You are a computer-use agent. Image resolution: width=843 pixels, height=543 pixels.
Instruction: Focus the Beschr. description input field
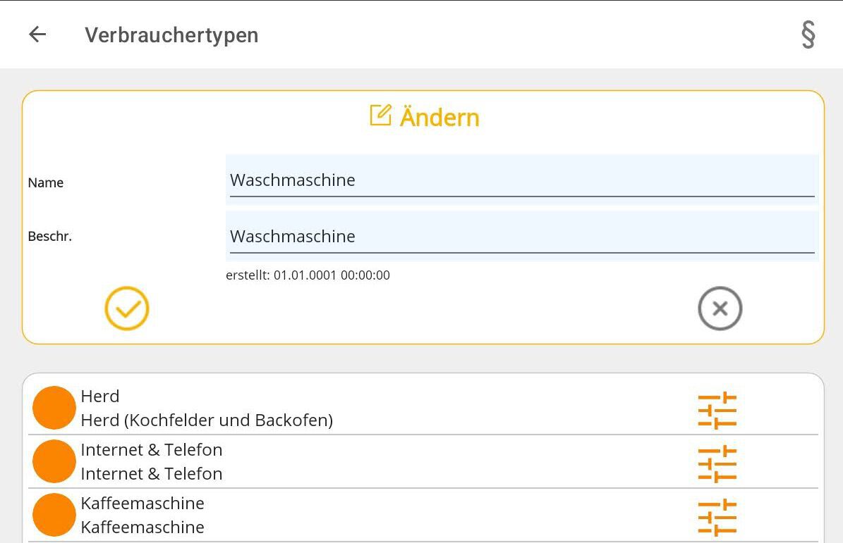pyautogui.click(x=522, y=237)
